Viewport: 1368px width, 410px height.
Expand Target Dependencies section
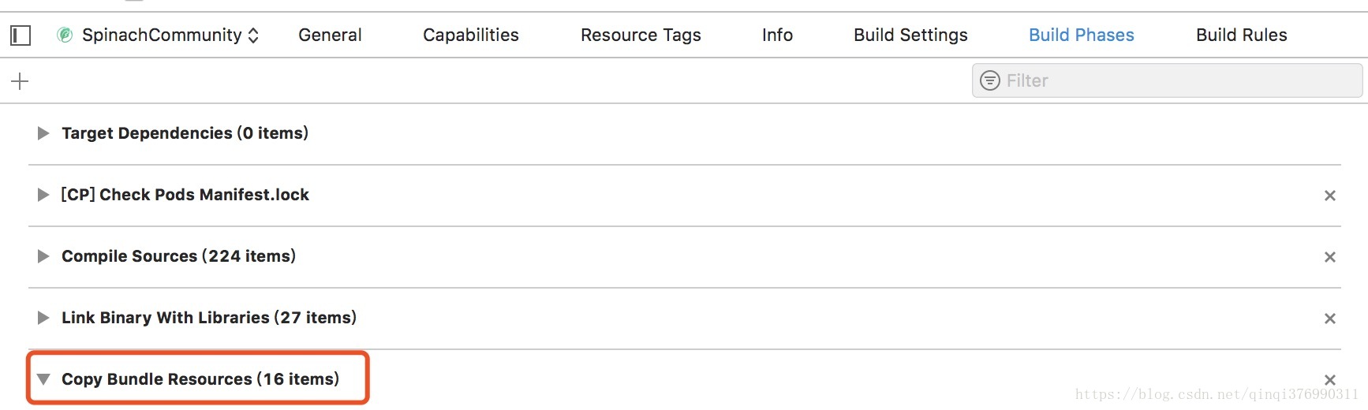click(43, 133)
